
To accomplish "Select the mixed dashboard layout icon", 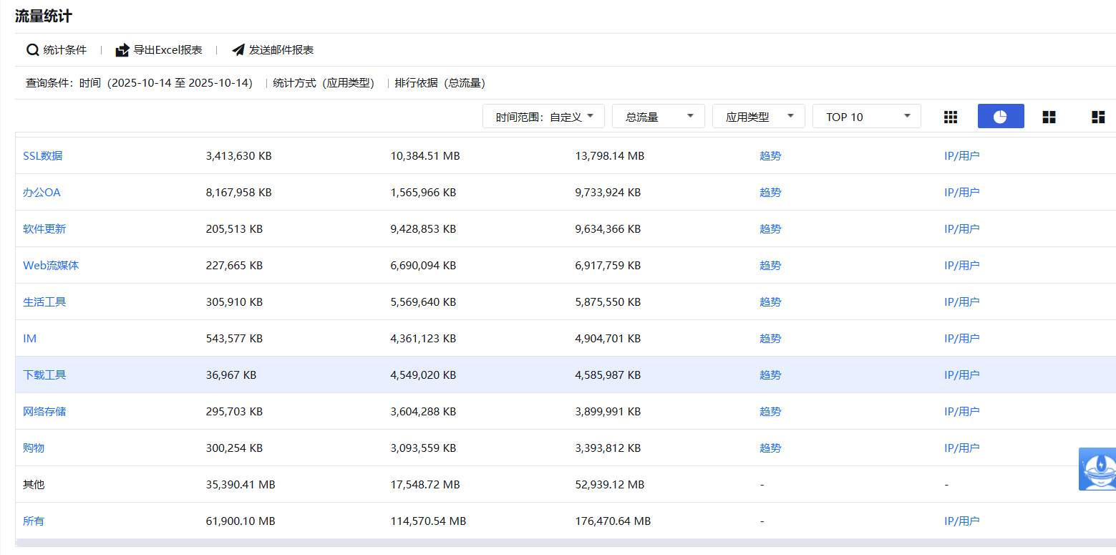I will click(1097, 117).
